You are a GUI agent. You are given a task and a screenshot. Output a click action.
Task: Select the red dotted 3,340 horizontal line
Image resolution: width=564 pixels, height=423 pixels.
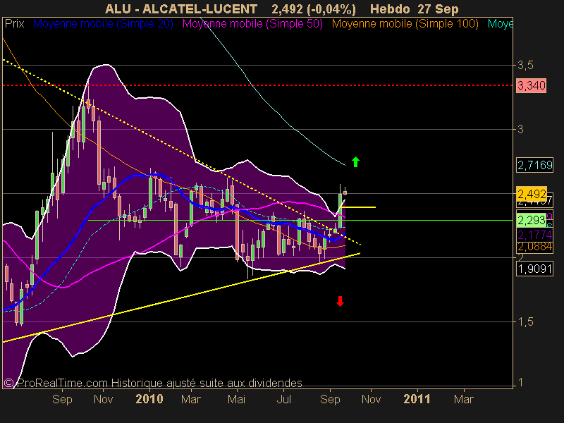pos(257,85)
